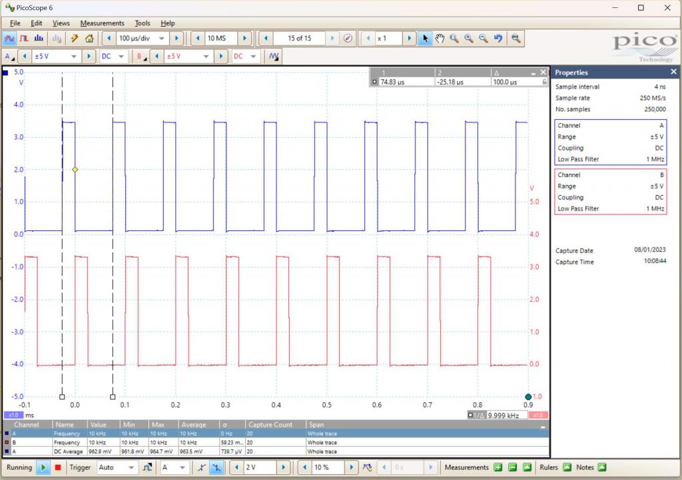Switch to Spectrum mode view
This screenshot has height=480, width=682.
pos(39,39)
